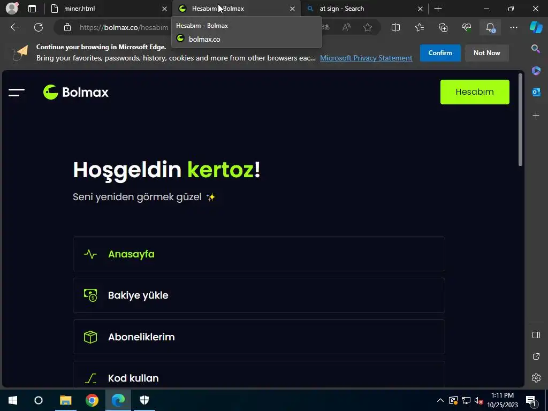Open Copilot in the sidebar
Screen dimensions: 548x411
click(536, 27)
